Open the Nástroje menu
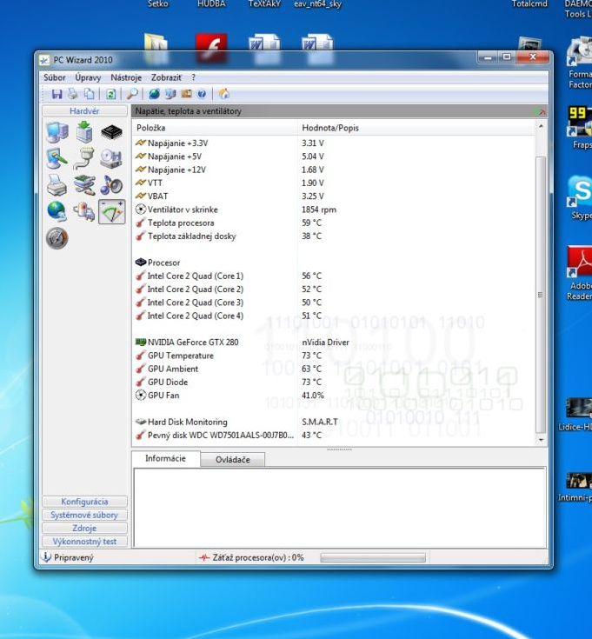The image size is (592, 639). (126, 77)
